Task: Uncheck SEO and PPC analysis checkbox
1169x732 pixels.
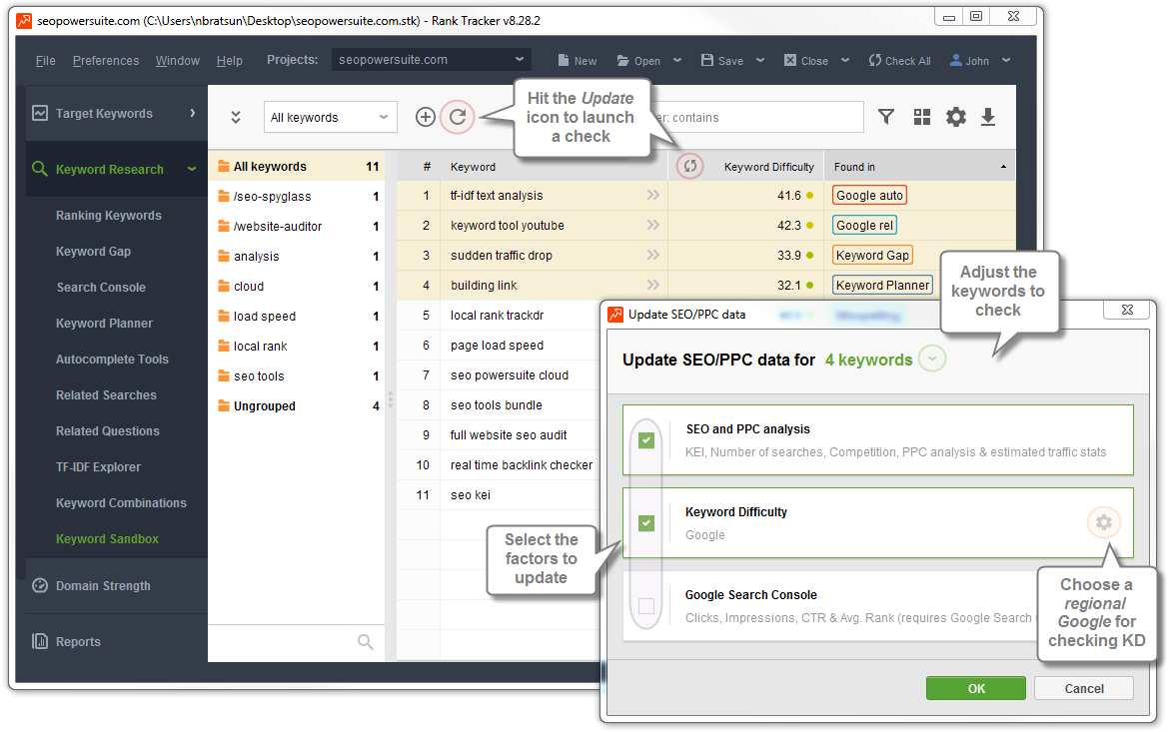Action: click(646, 440)
